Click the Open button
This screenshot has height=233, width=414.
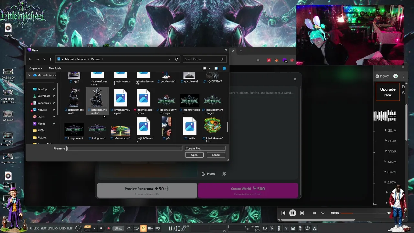pyautogui.click(x=194, y=155)
